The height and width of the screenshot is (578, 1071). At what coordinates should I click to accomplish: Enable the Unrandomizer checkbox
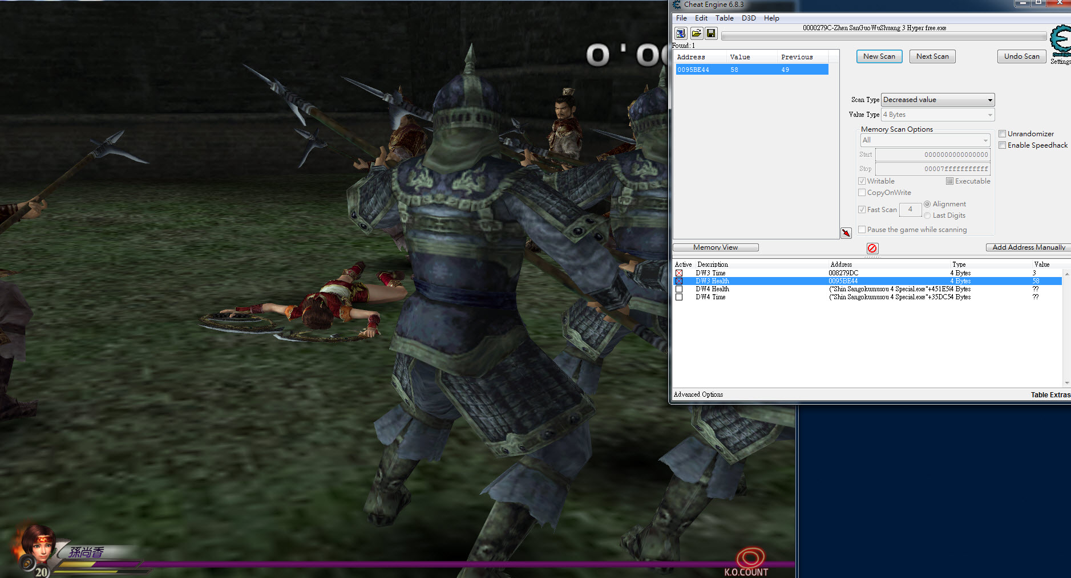1002,134
